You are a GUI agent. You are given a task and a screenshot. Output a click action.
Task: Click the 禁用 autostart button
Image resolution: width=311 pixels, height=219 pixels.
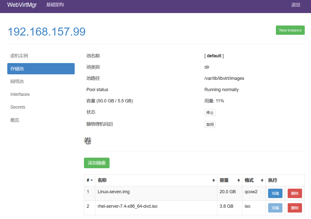pos(210,125)
